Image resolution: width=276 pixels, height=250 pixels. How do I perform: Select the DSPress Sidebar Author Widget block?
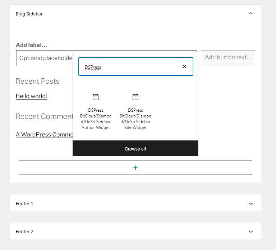pyautogui.click(x=96, y=111)
